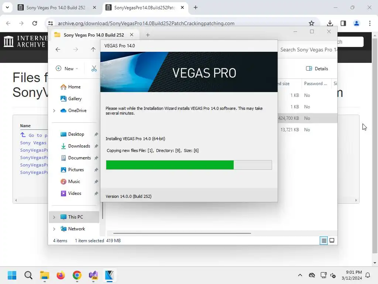View site information icon in address bar
This screenshot has height=284, width=378.
coord(51,23)
